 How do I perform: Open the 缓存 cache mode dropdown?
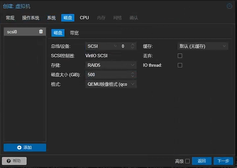click(x=224, y=46)
